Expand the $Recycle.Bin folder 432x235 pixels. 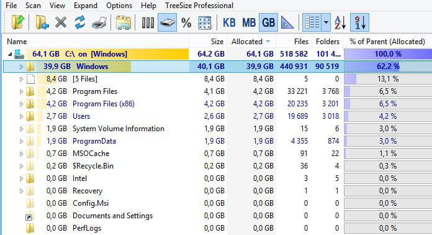(21, 166)
